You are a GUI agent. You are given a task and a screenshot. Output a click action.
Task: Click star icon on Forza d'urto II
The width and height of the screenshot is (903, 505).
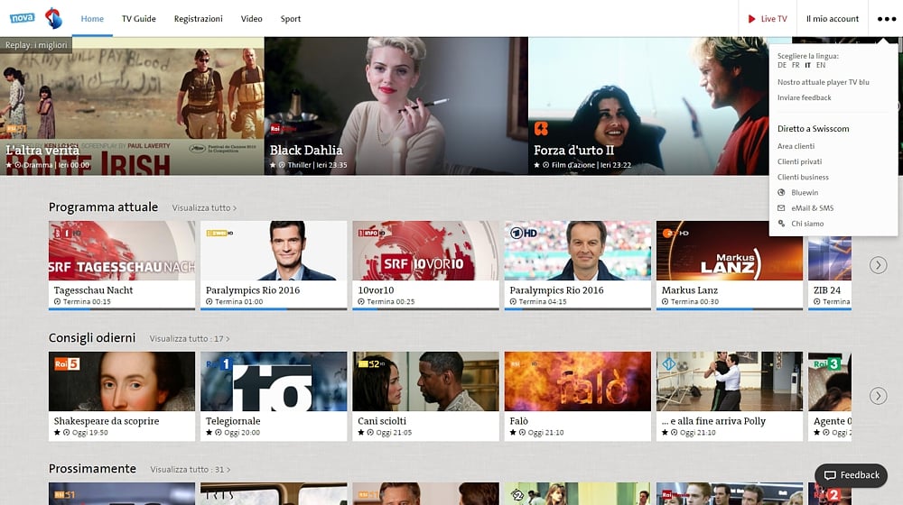point(536,165)
